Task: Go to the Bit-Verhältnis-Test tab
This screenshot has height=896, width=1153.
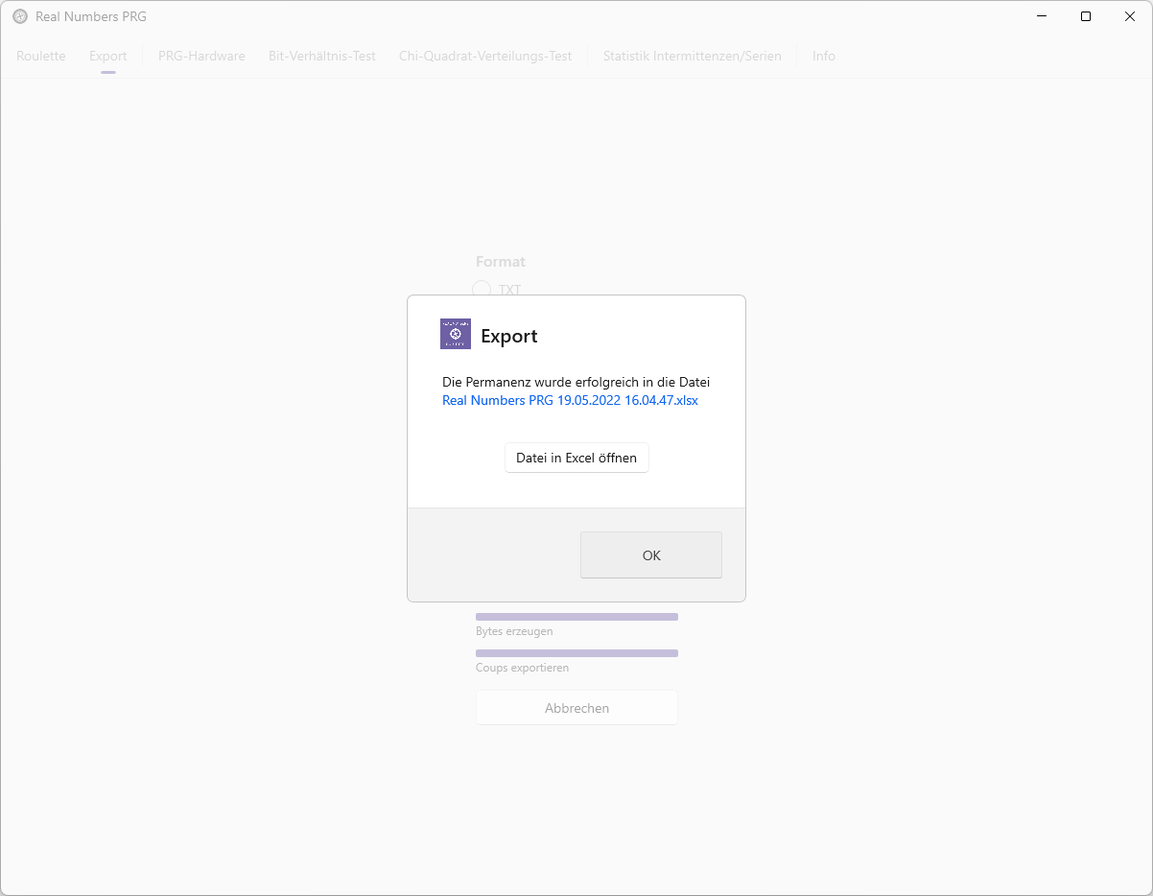Action: tap(322, 56)
